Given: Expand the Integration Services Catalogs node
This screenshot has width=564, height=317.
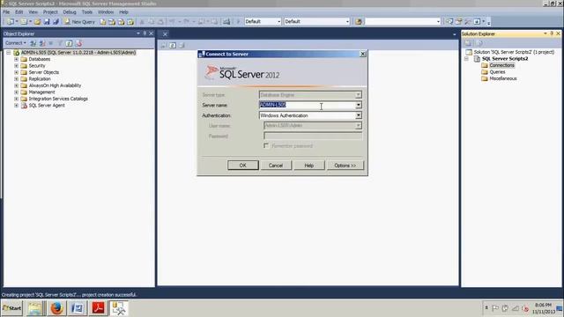Looking at the screenshot, I should tap(16, 99).
